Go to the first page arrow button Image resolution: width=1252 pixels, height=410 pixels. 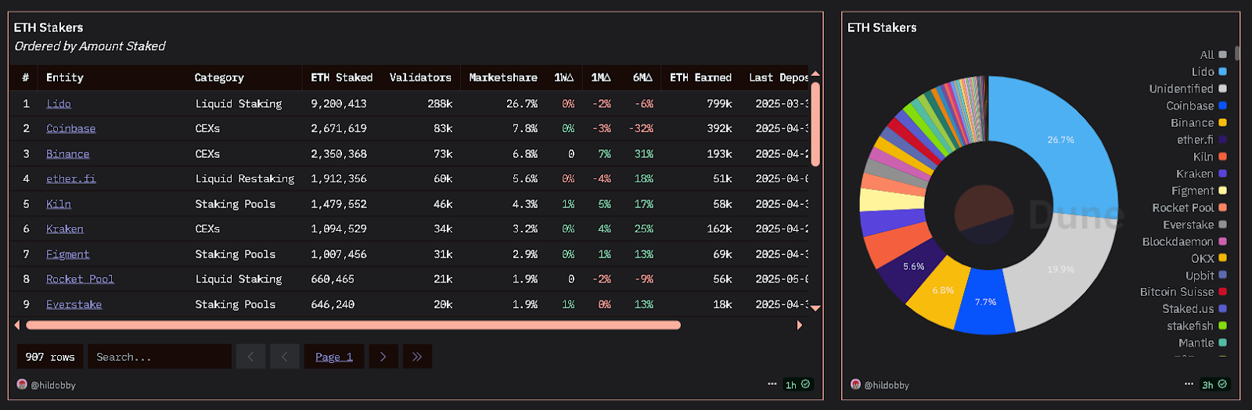(250, 357)
